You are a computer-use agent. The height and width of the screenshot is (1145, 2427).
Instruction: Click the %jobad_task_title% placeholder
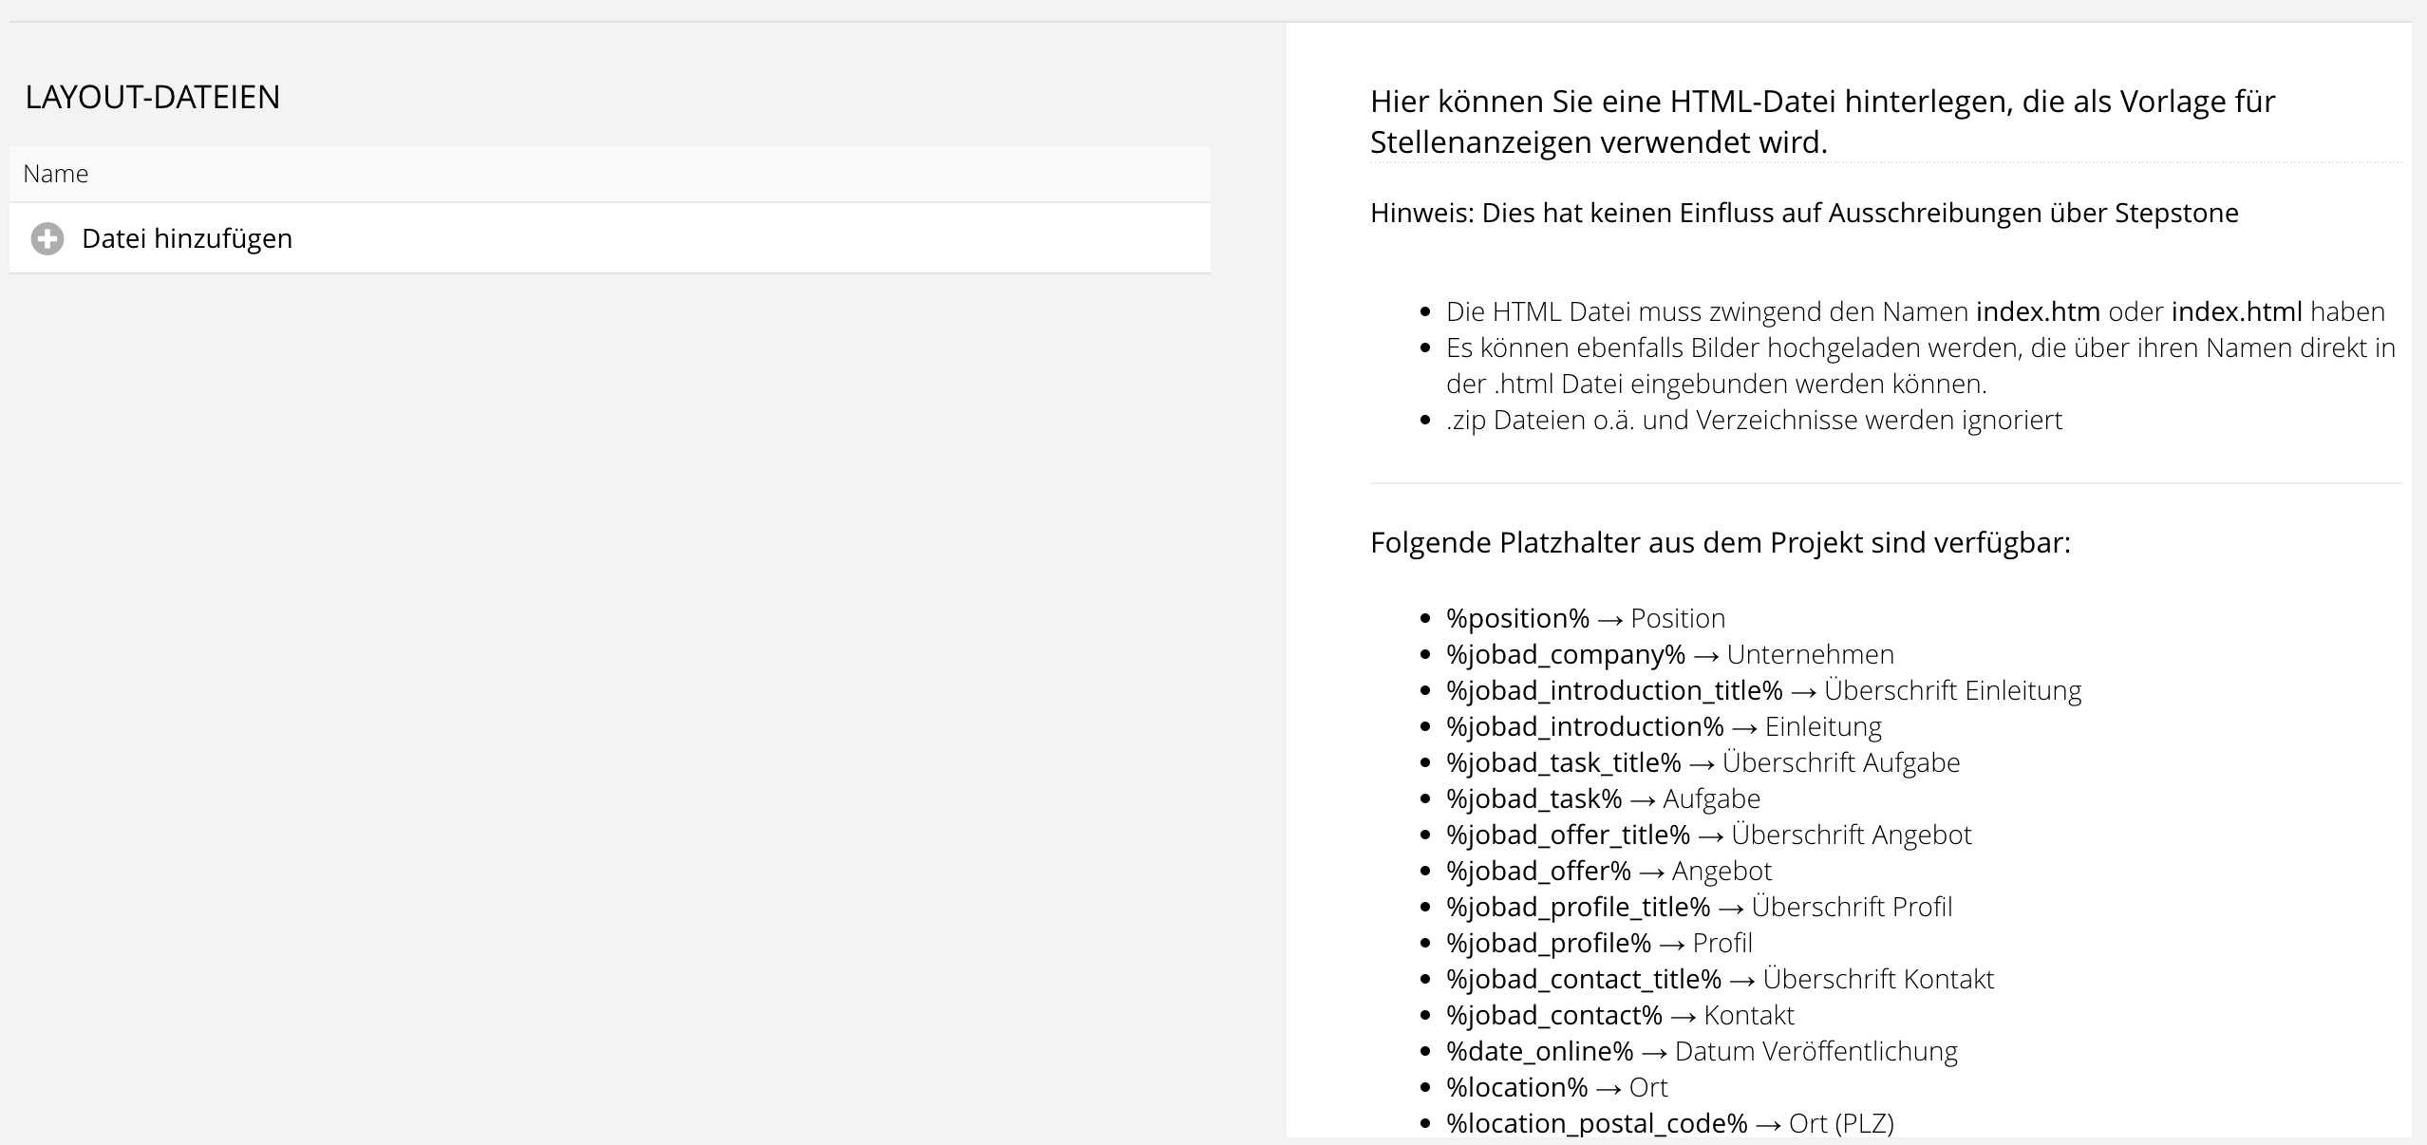click(x=1563, y=762)
